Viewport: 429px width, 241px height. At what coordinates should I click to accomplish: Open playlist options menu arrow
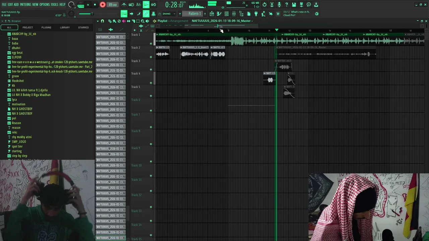click(98, 21)
